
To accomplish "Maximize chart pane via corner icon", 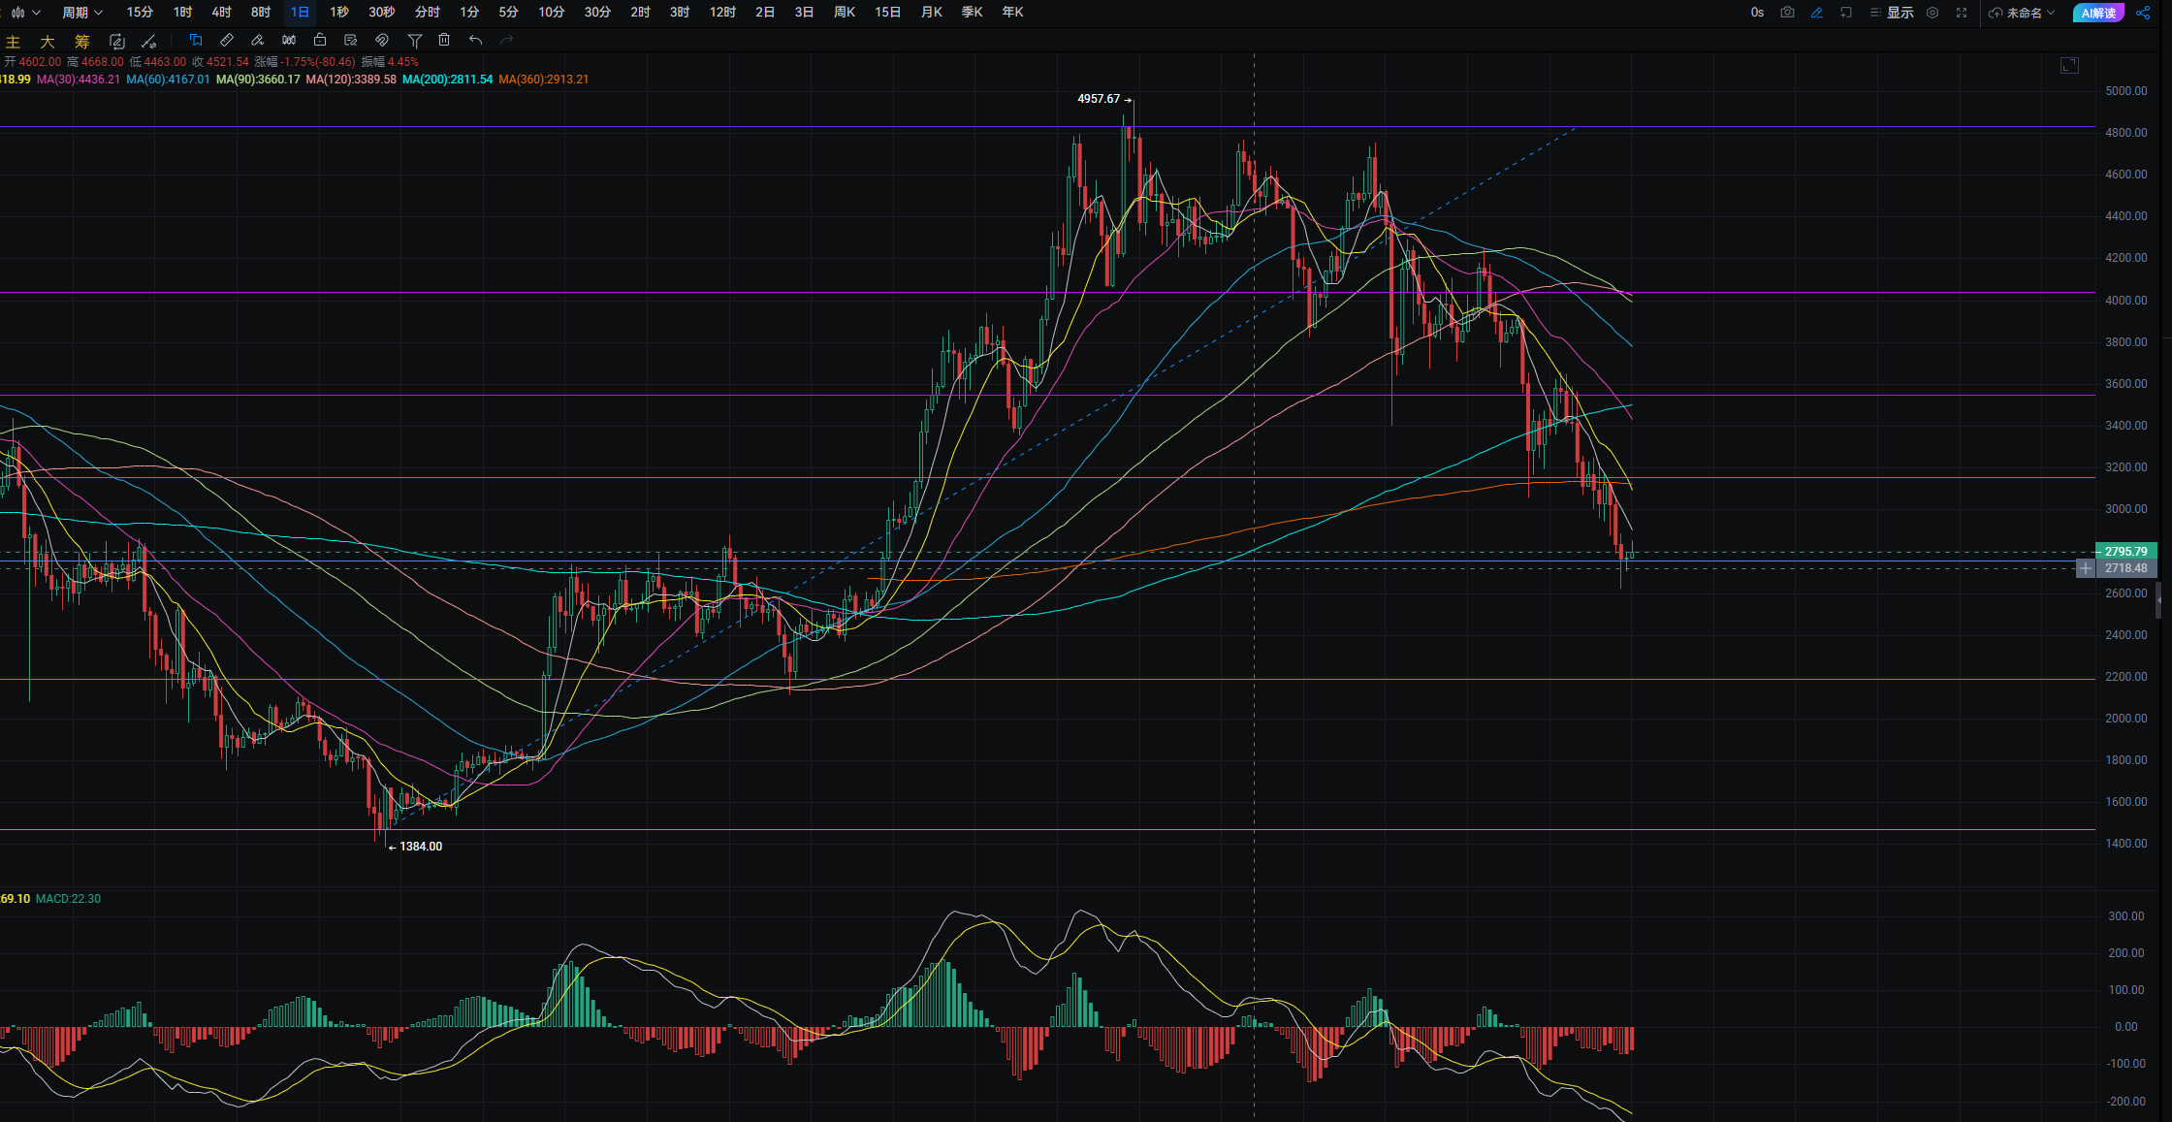I will [x=2069, y=65].
